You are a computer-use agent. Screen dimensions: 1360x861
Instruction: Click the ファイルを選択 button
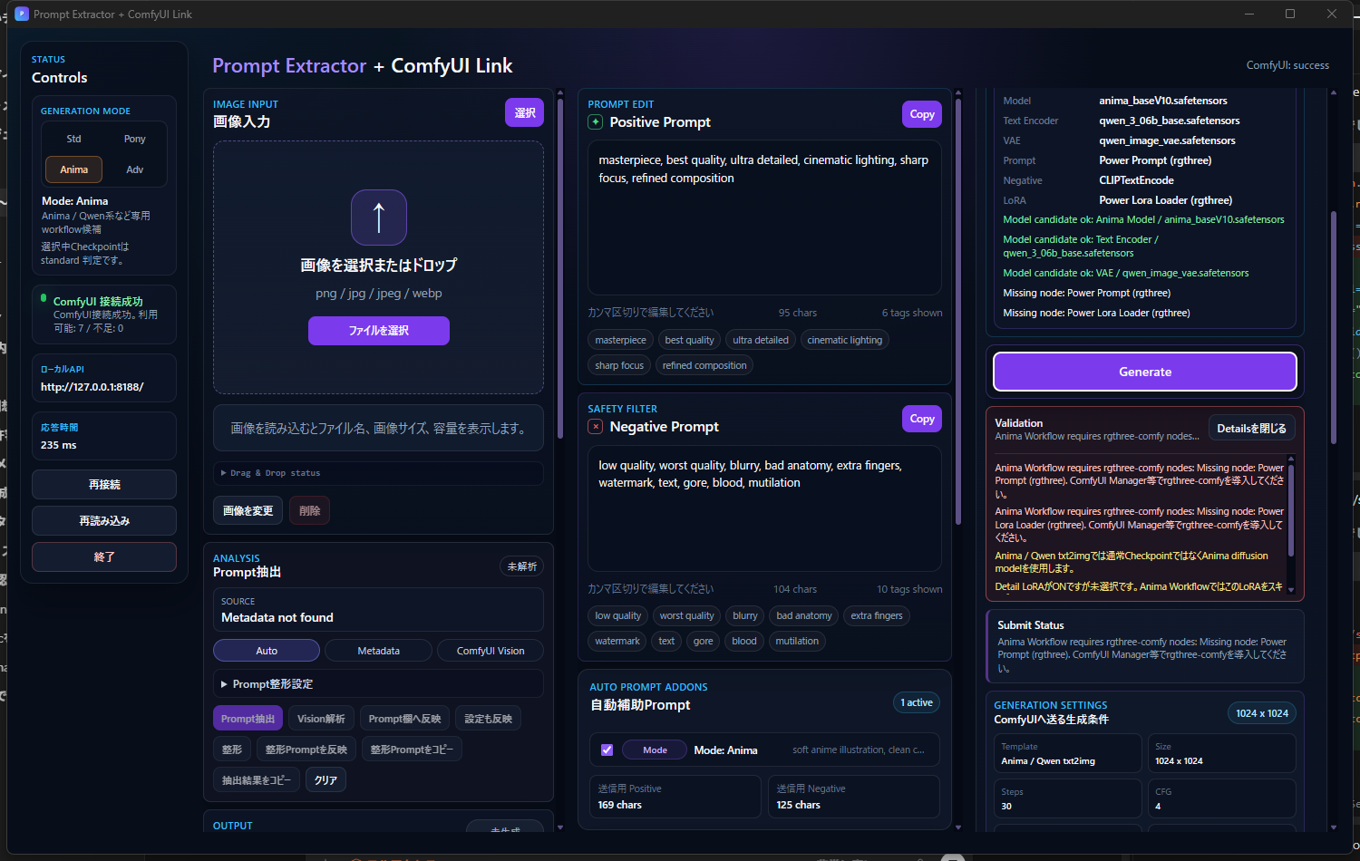[379, 331]
